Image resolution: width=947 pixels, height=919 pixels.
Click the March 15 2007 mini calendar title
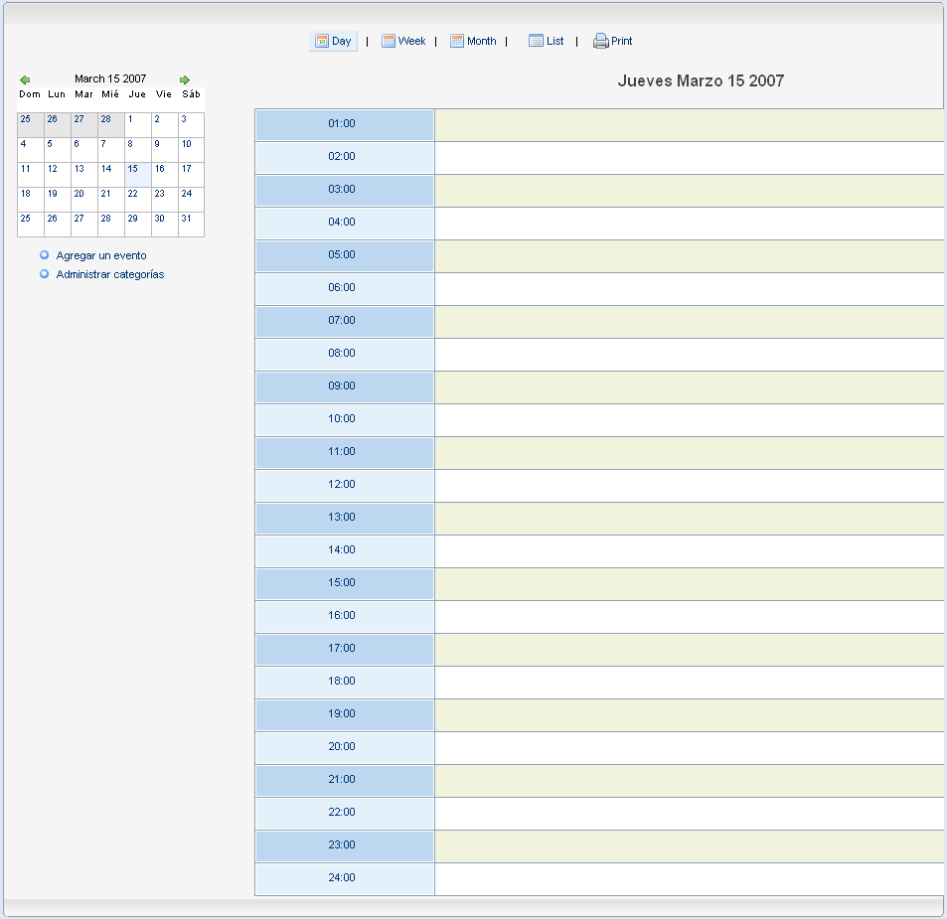click(x=110, y=79)
